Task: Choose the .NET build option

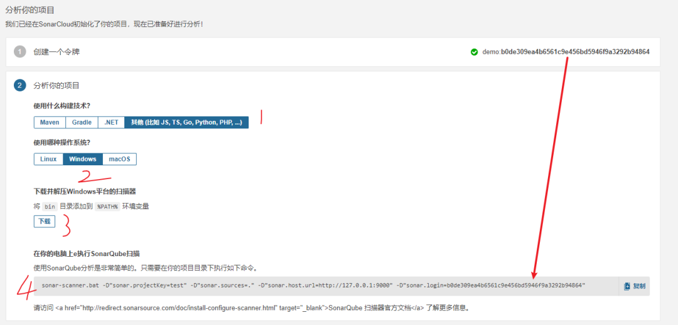Action: (111, 122)
